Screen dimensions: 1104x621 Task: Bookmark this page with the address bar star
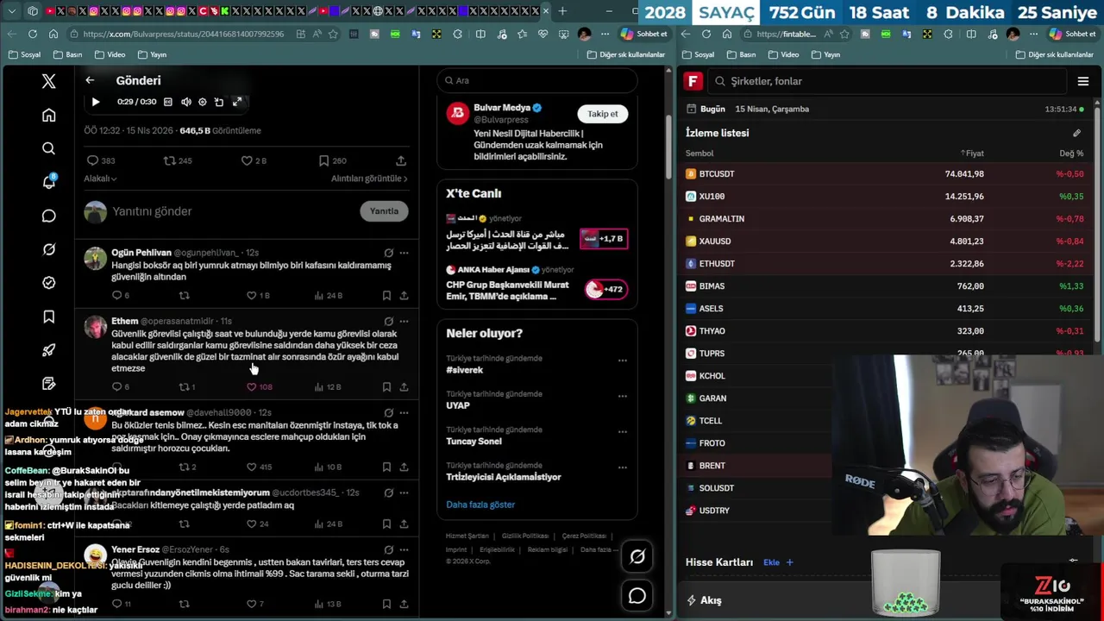[x=333, y=34]
